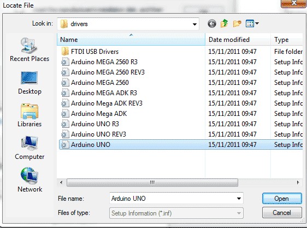307x228 pixels.
Task: Click the Open button
Action: click(x=282, y=199)
